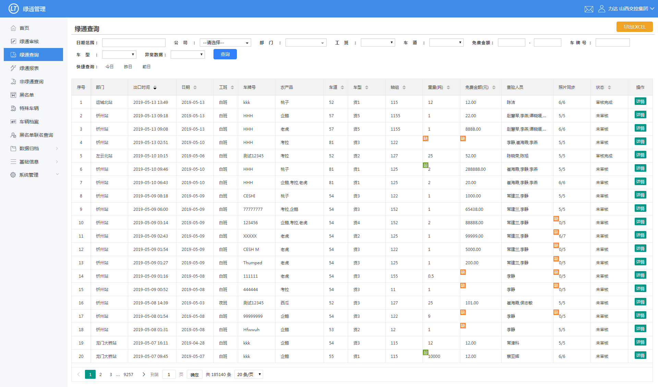Open the 车型 dropdown
658x387 pixels.
119,55
